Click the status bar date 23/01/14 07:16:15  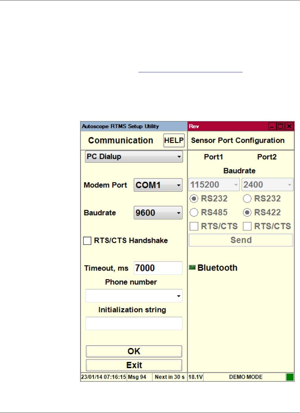(x=103, y=377)
